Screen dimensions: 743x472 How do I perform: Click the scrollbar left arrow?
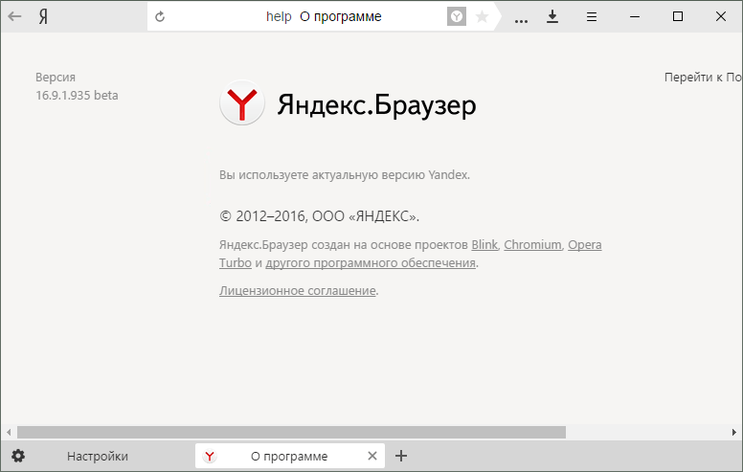(x=9, y=432)
